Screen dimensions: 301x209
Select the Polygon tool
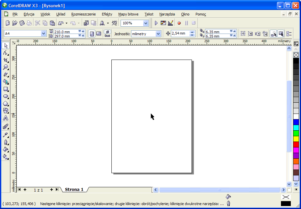tap(6, 103)
